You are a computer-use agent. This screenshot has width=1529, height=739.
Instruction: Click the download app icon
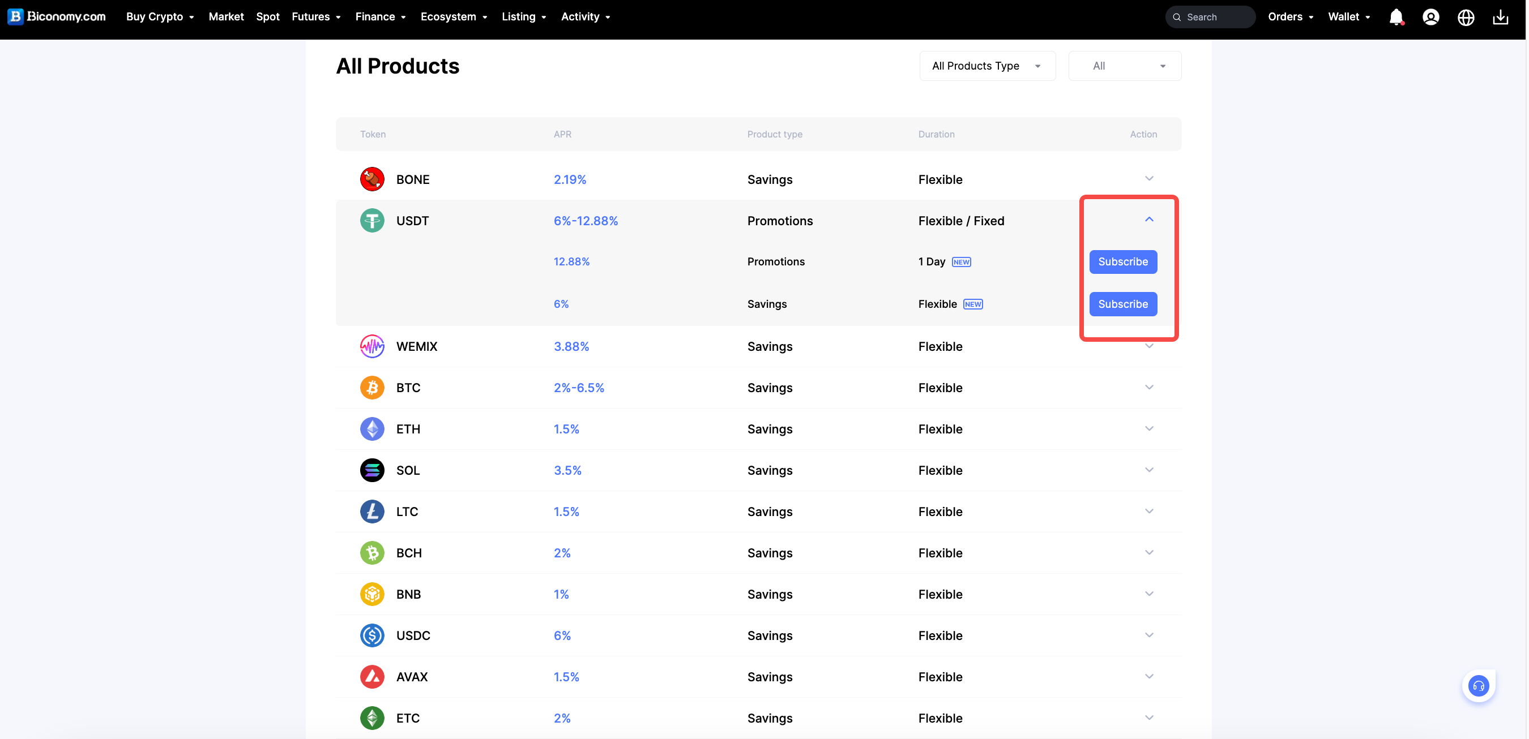(1501, 17)
